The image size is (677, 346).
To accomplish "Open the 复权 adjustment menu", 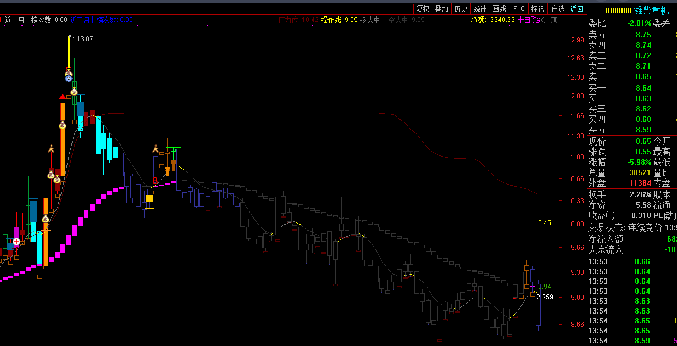I will 423,9.
